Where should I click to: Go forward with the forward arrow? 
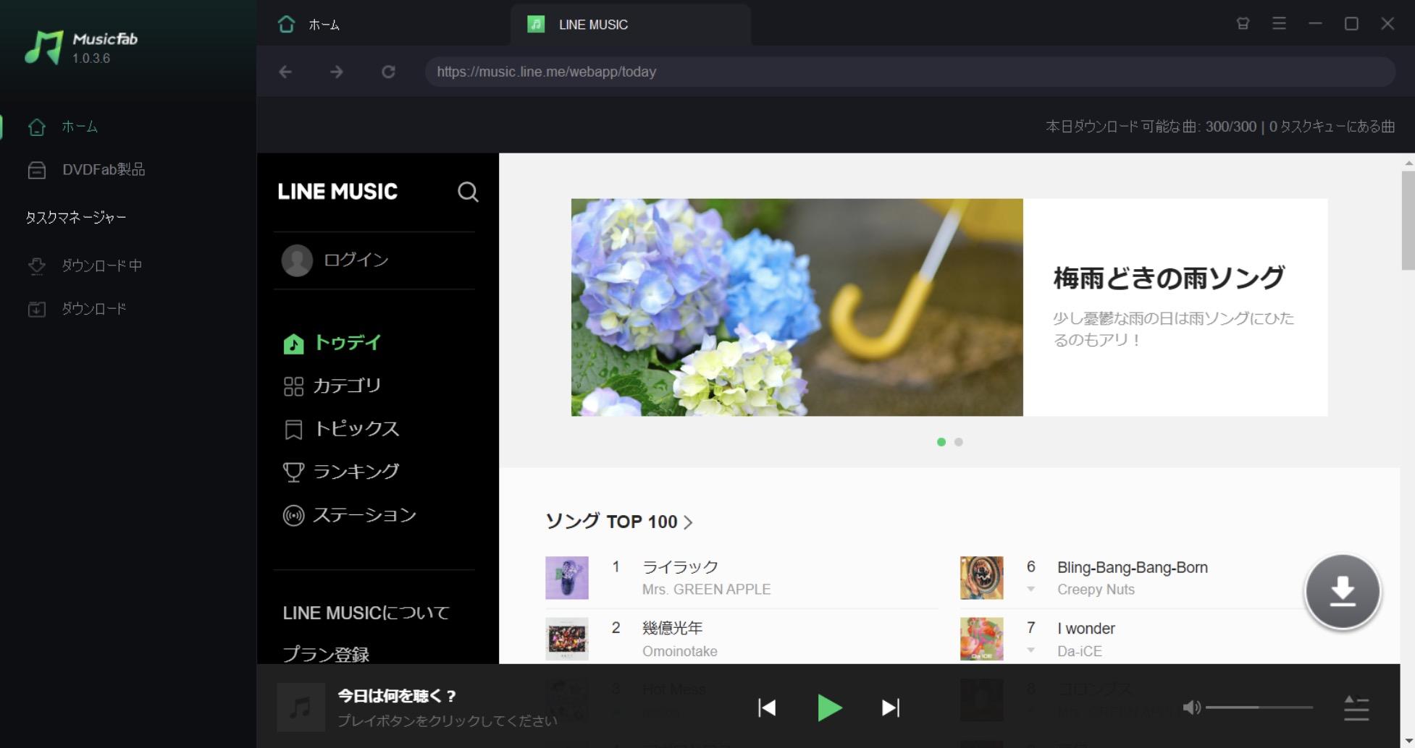tap(337, 72)
